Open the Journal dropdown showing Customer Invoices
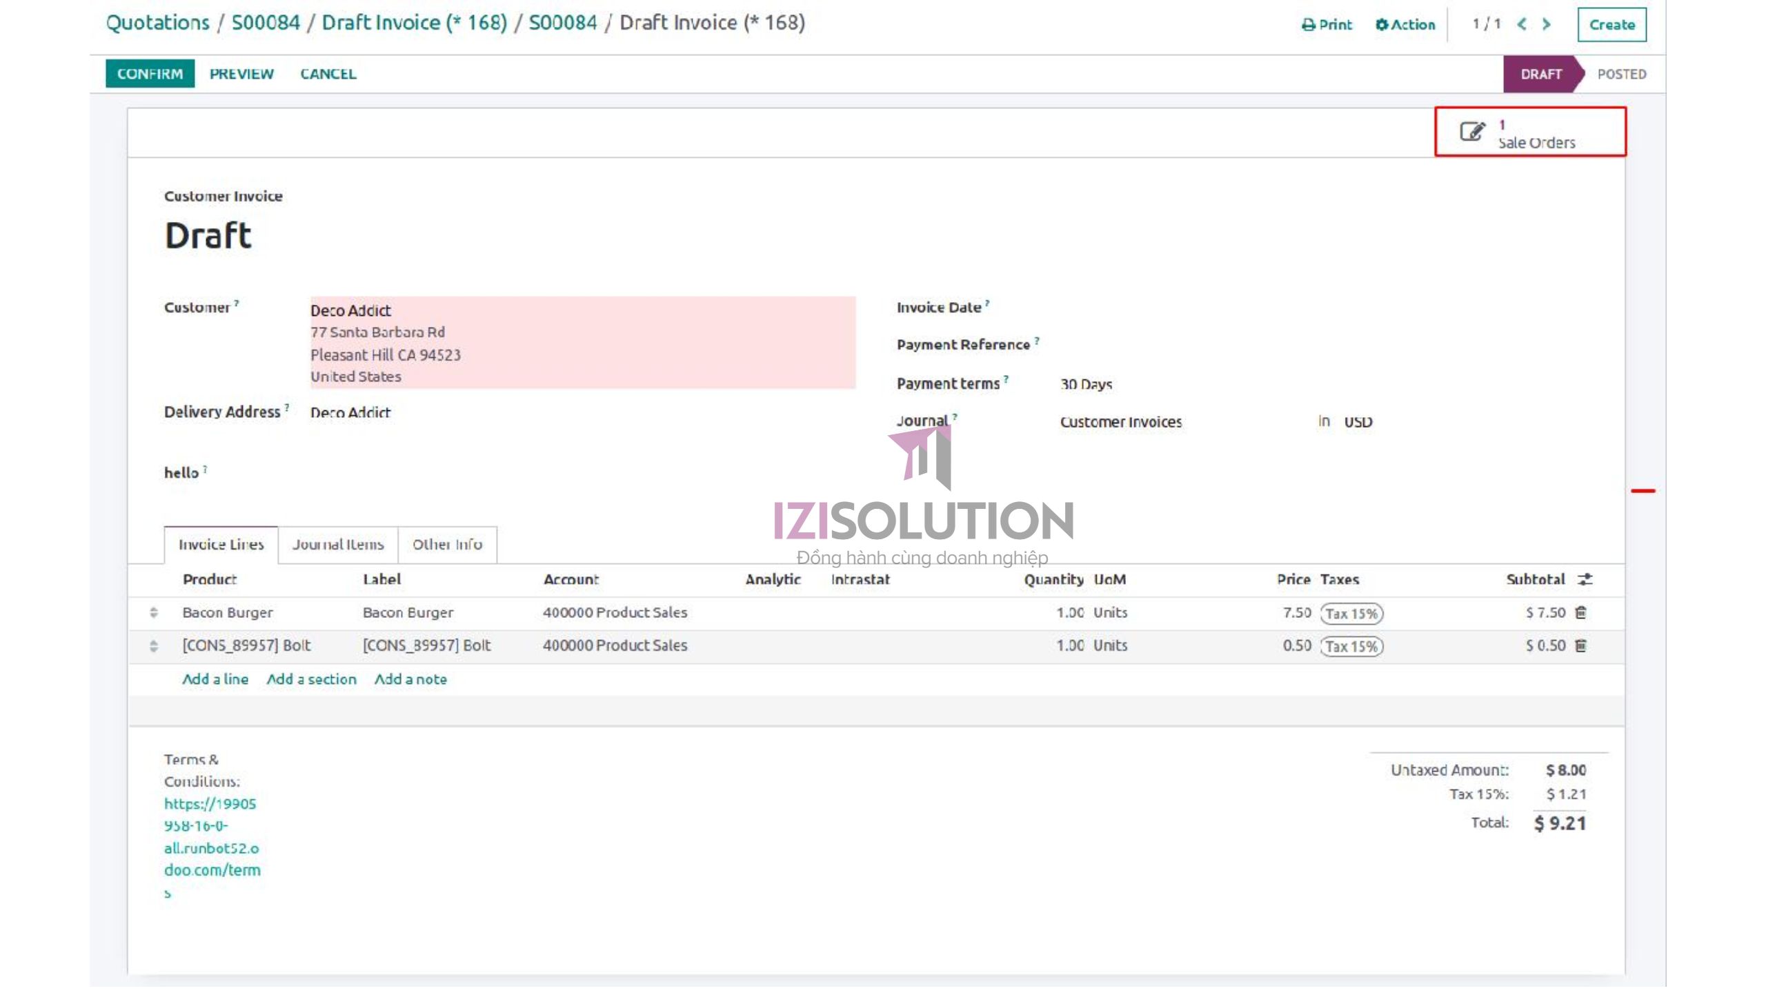The image size is (1766, 993). pyautogui.click(x=1121, y=421)
